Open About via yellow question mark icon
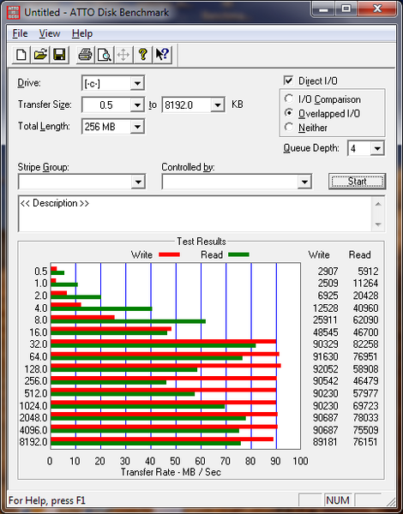403x514 pixels. [142, 55]
